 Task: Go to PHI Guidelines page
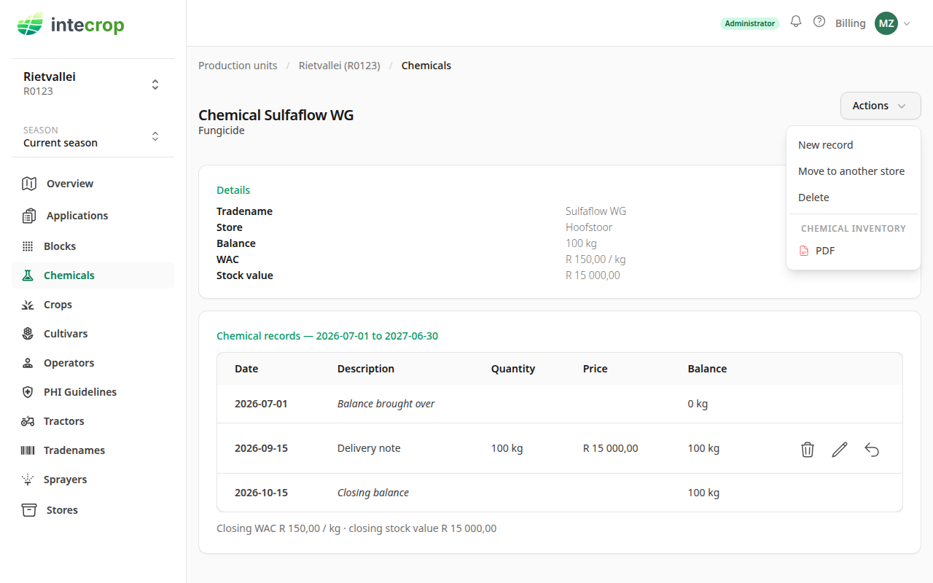[x=93, y=392]
